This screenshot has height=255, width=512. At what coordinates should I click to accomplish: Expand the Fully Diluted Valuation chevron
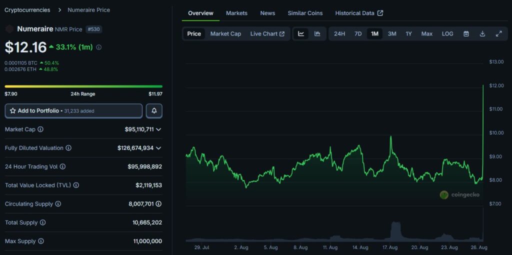point(158,148)
